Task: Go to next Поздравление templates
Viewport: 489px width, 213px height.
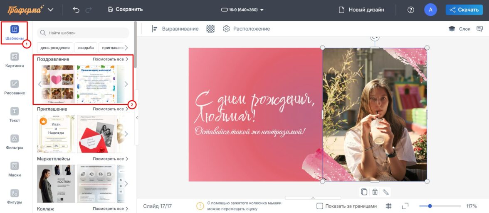Action: click(126, 84)
